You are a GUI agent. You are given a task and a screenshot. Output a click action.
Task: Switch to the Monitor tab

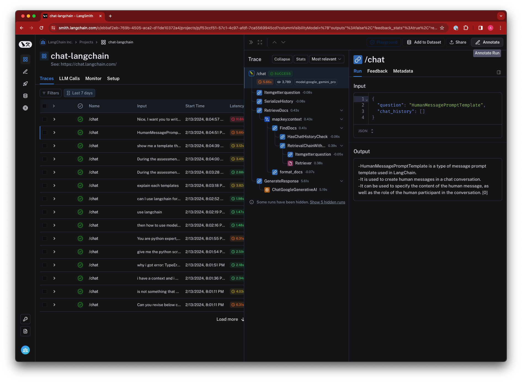point(94,78)
